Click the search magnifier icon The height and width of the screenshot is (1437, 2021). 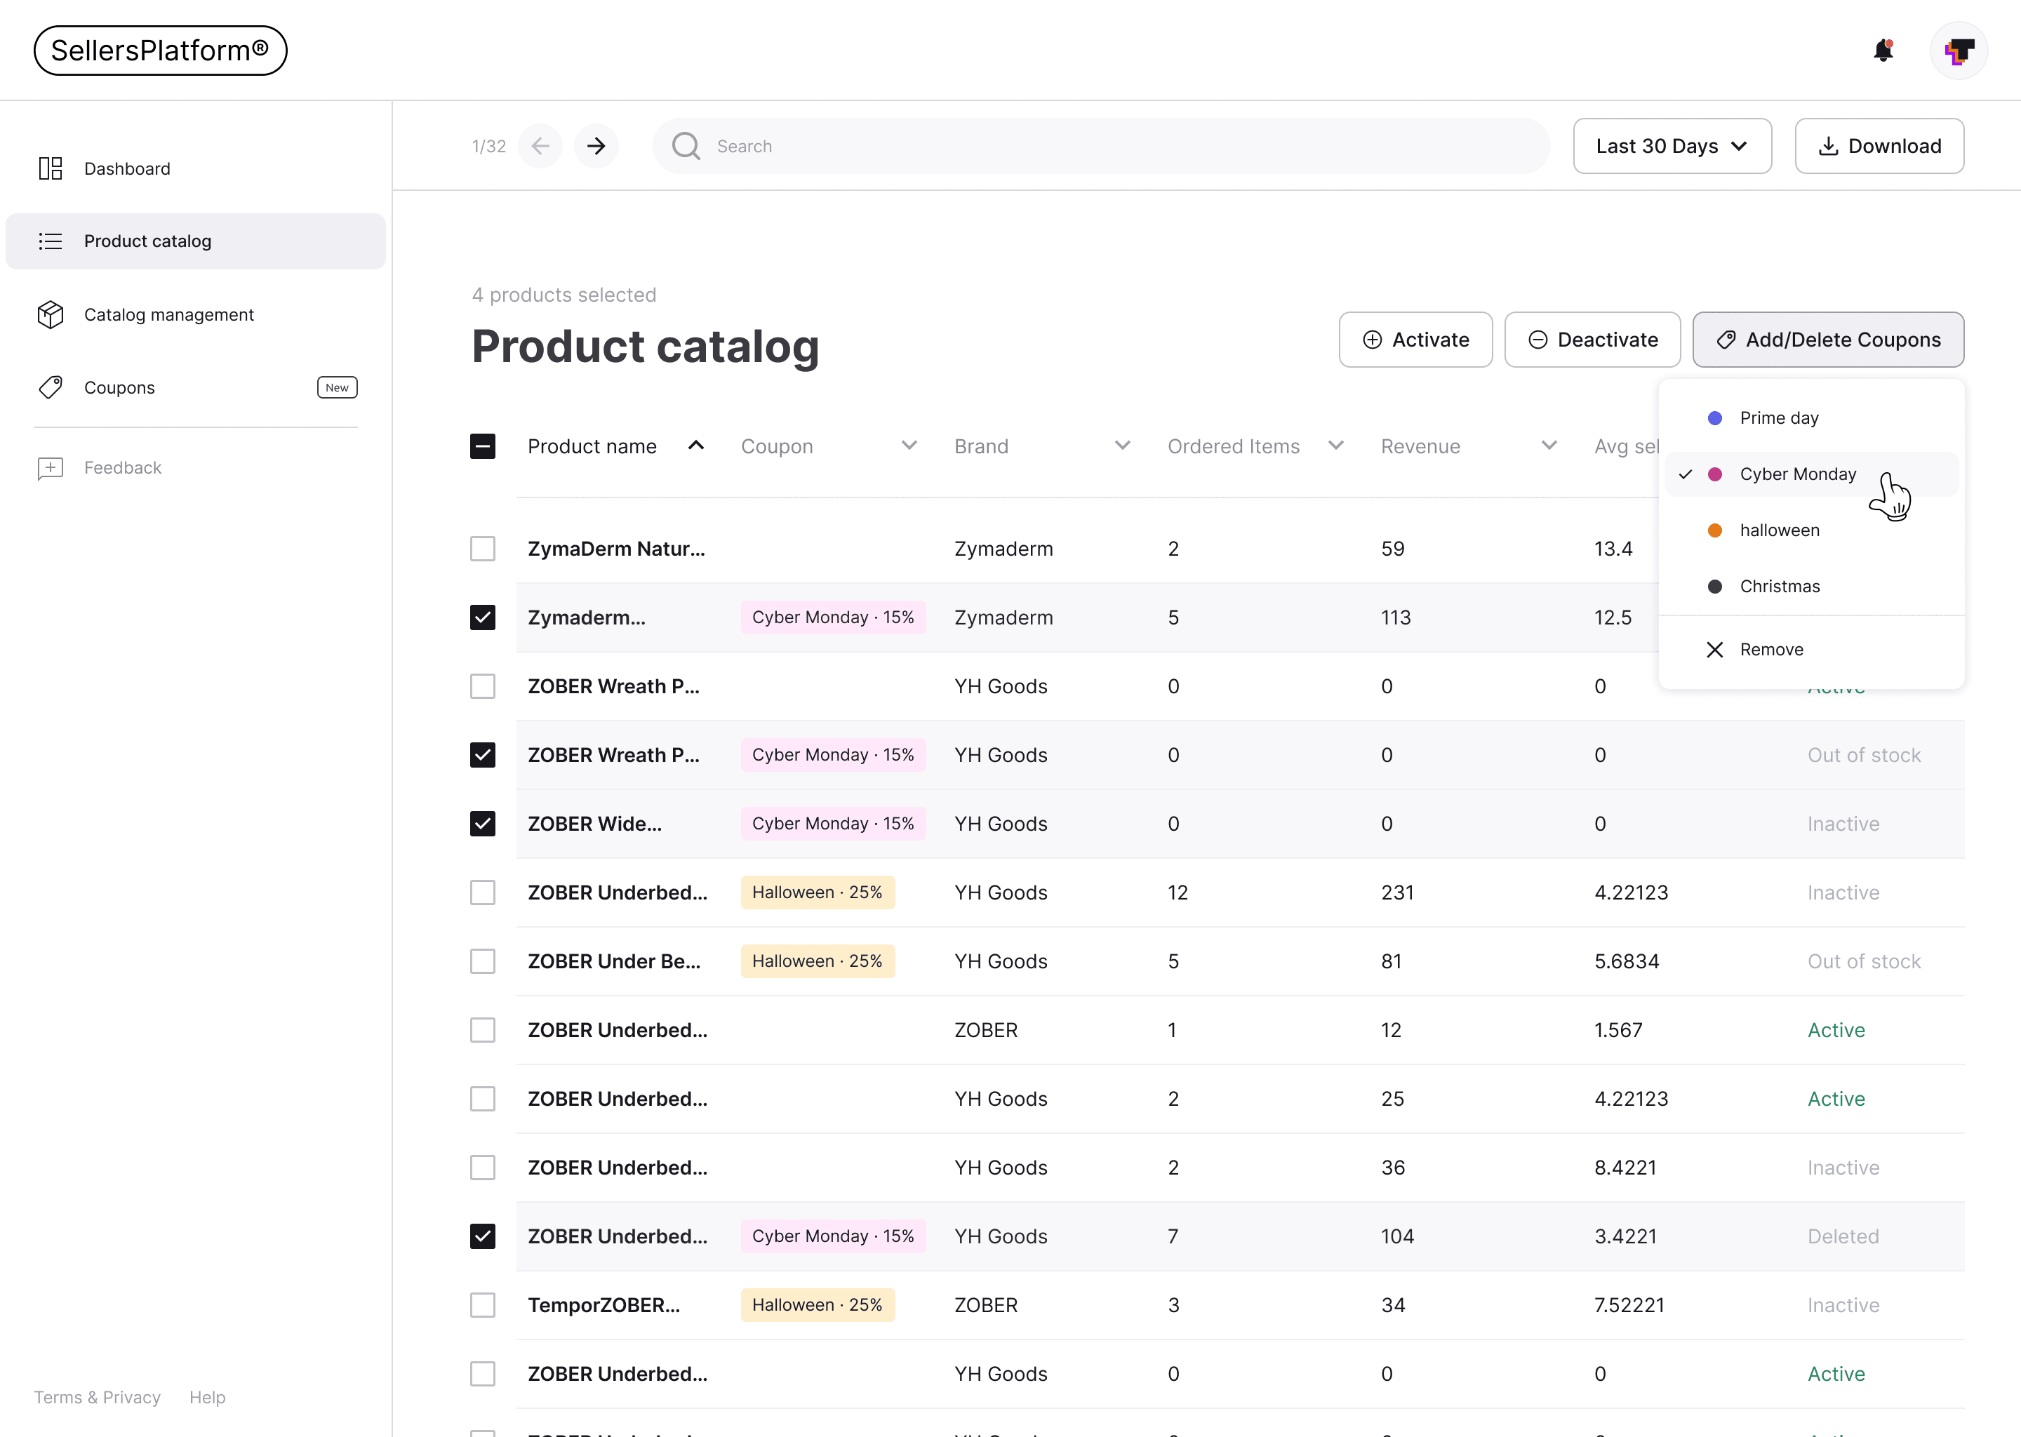click(686, 146)
